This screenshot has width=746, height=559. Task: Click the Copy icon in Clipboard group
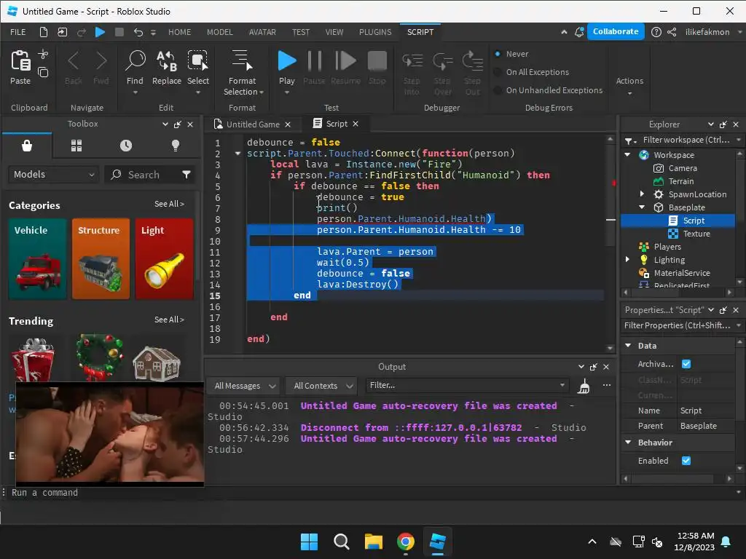tap(43, 72)
